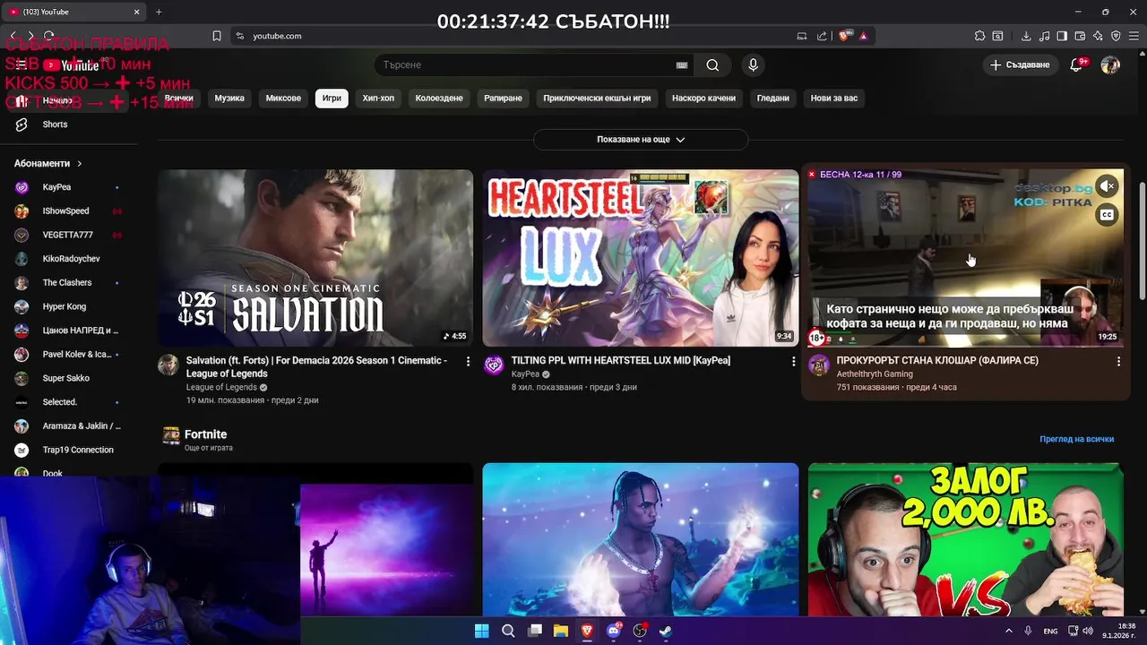The image size is (1147, 645).
Task: Expand the Абонаменти section arrow
Action: [x=79, y=164]
